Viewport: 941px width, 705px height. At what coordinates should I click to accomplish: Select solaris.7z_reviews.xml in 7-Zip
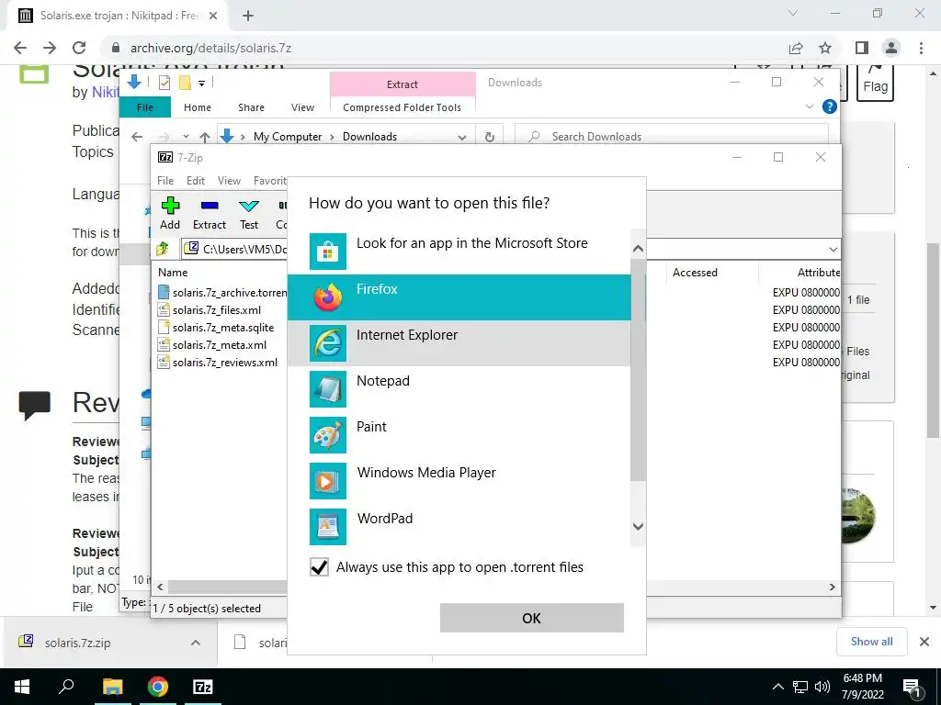218,362
